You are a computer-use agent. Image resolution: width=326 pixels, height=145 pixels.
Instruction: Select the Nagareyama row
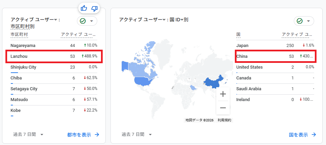[x=54, y=45]
